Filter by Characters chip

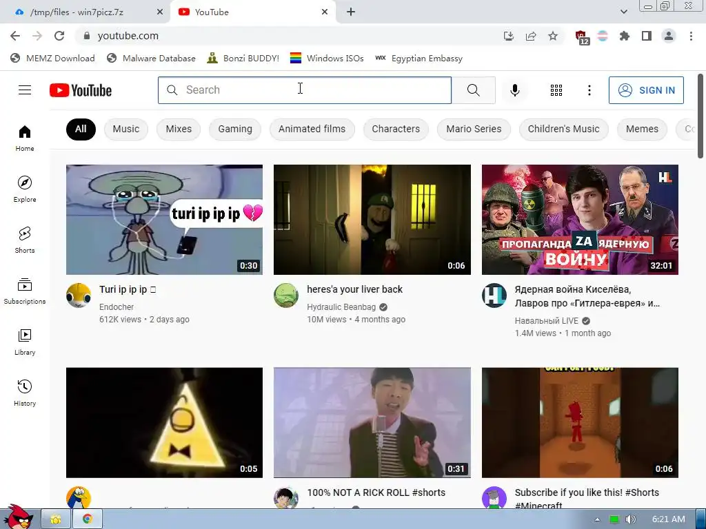coord(396,129)
